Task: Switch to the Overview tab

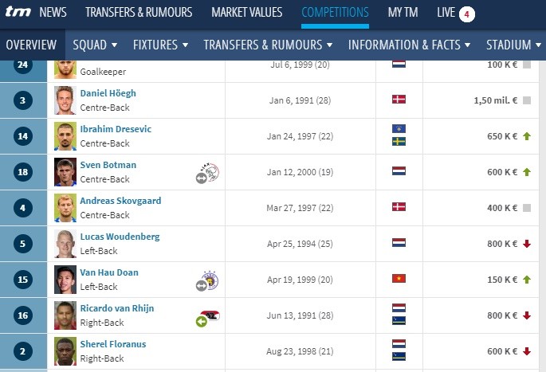Action: pos(31,45)
